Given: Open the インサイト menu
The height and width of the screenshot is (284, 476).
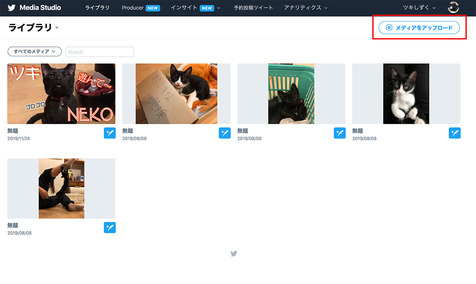Looking at the screenshot, I should (195, 8).
